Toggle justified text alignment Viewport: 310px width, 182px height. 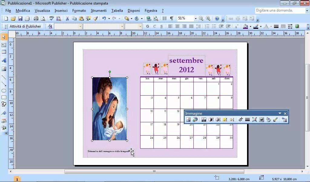coord(191,26)
